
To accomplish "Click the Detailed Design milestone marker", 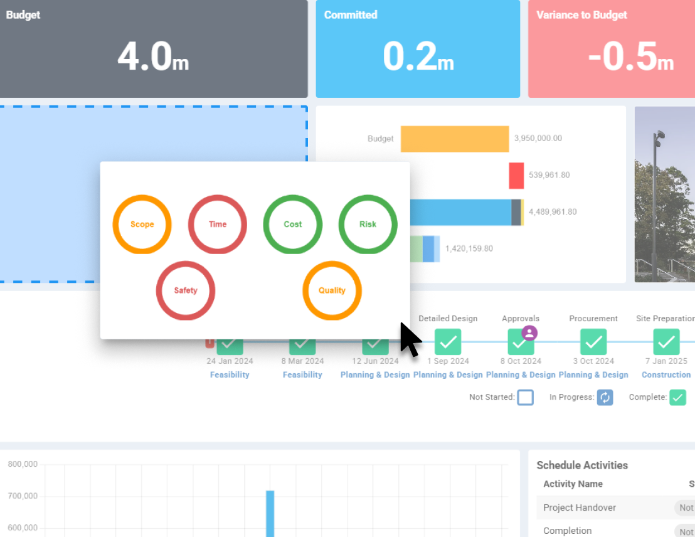I will (x=448, y=342).
